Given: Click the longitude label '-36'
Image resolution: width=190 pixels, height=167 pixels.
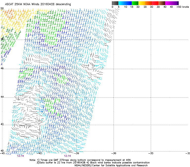Looking at the screenshot, I should click(x=114, y=153).
